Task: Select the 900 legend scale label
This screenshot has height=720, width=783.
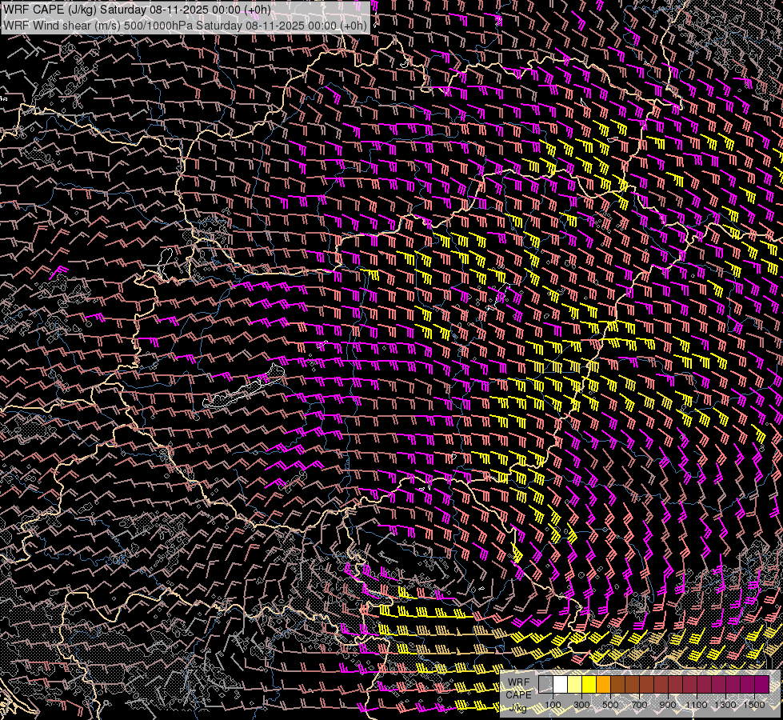Action: pyautogui.click(x=668, y=705)
